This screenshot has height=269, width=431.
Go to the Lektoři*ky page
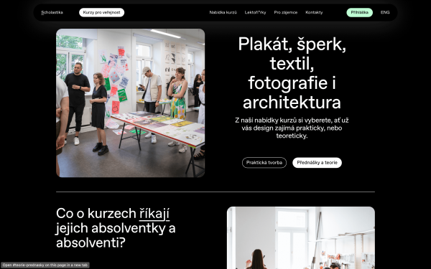[255, 12]
